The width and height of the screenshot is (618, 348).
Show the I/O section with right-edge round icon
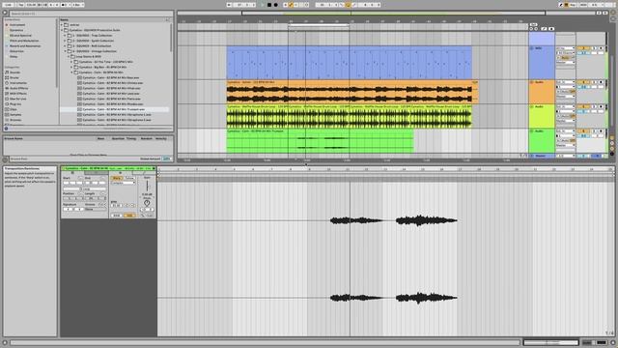point(612,138)
